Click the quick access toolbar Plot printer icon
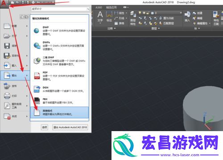The height and width of the screenshot is (160, 223). 33,2
